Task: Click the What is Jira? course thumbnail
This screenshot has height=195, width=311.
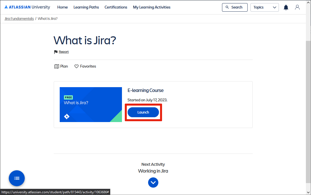Action: click(91, 104)
